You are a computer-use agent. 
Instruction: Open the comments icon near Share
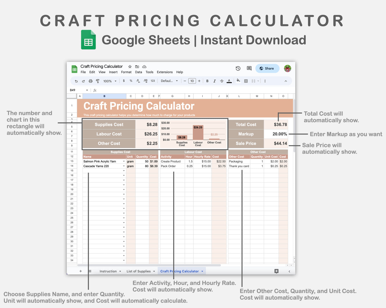click(x=249, y=68)
